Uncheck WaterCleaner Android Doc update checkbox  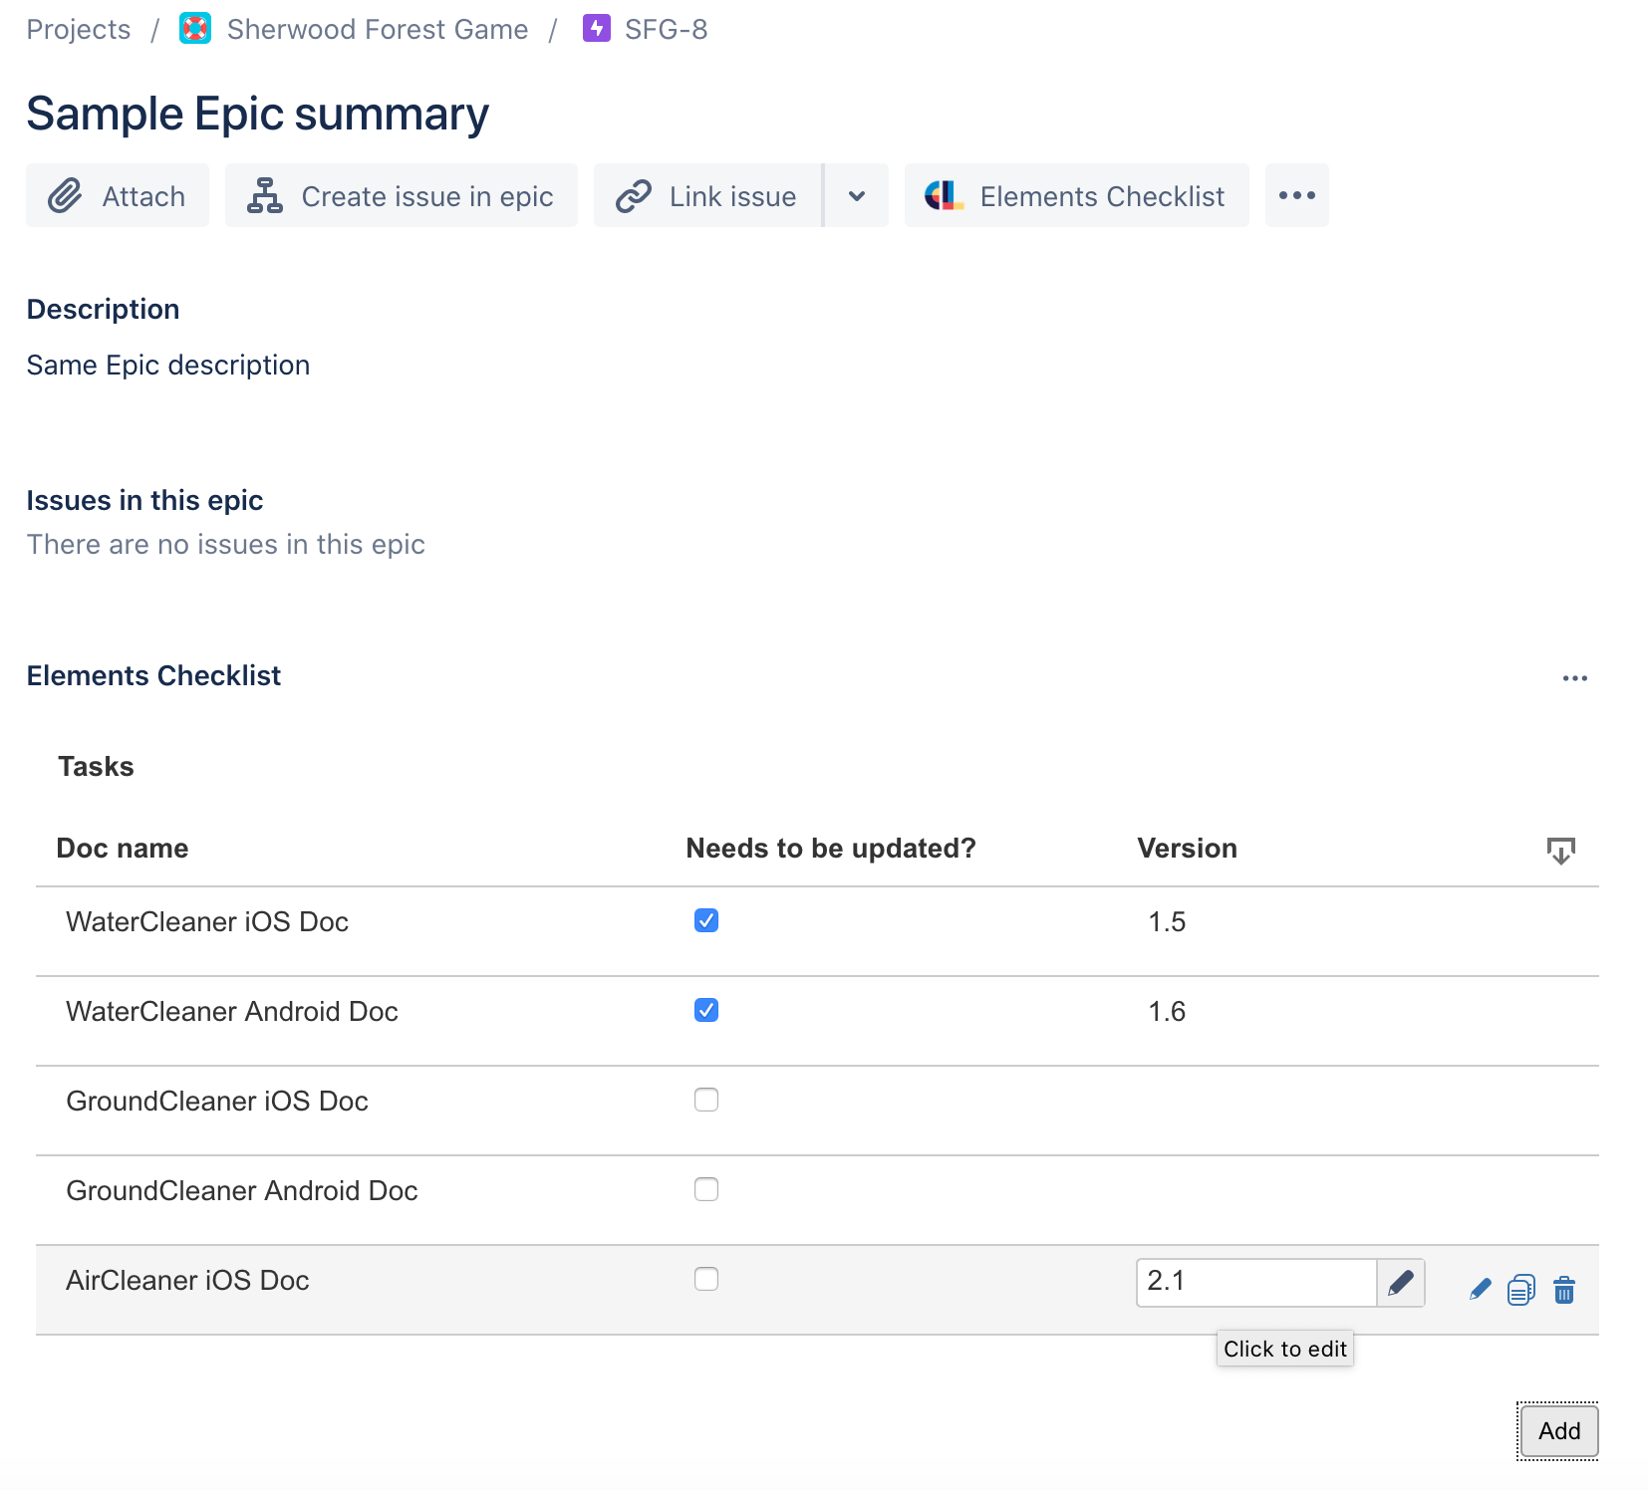[x=706, y=1010]
